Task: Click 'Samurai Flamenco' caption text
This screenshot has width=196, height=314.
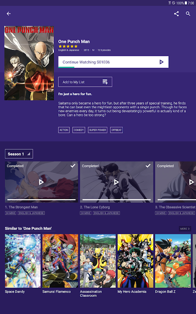Action: 57,292
